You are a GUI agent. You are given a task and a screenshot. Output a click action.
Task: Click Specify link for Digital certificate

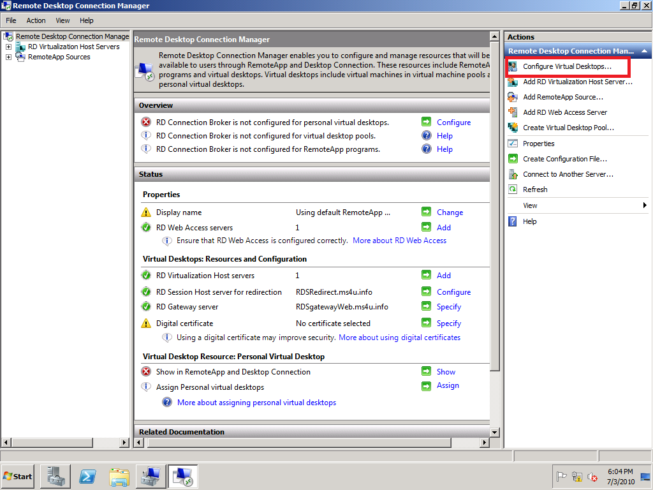coord(448,323)
